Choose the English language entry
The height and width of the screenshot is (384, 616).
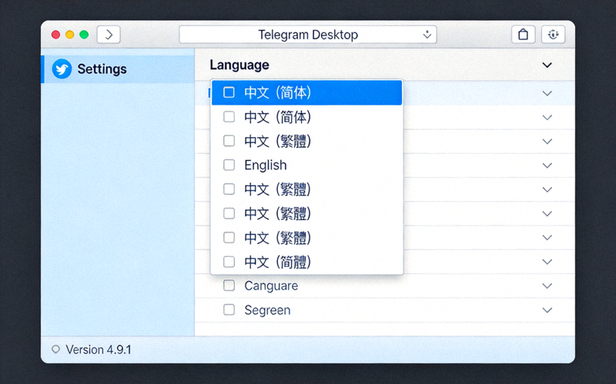(306, 165)
